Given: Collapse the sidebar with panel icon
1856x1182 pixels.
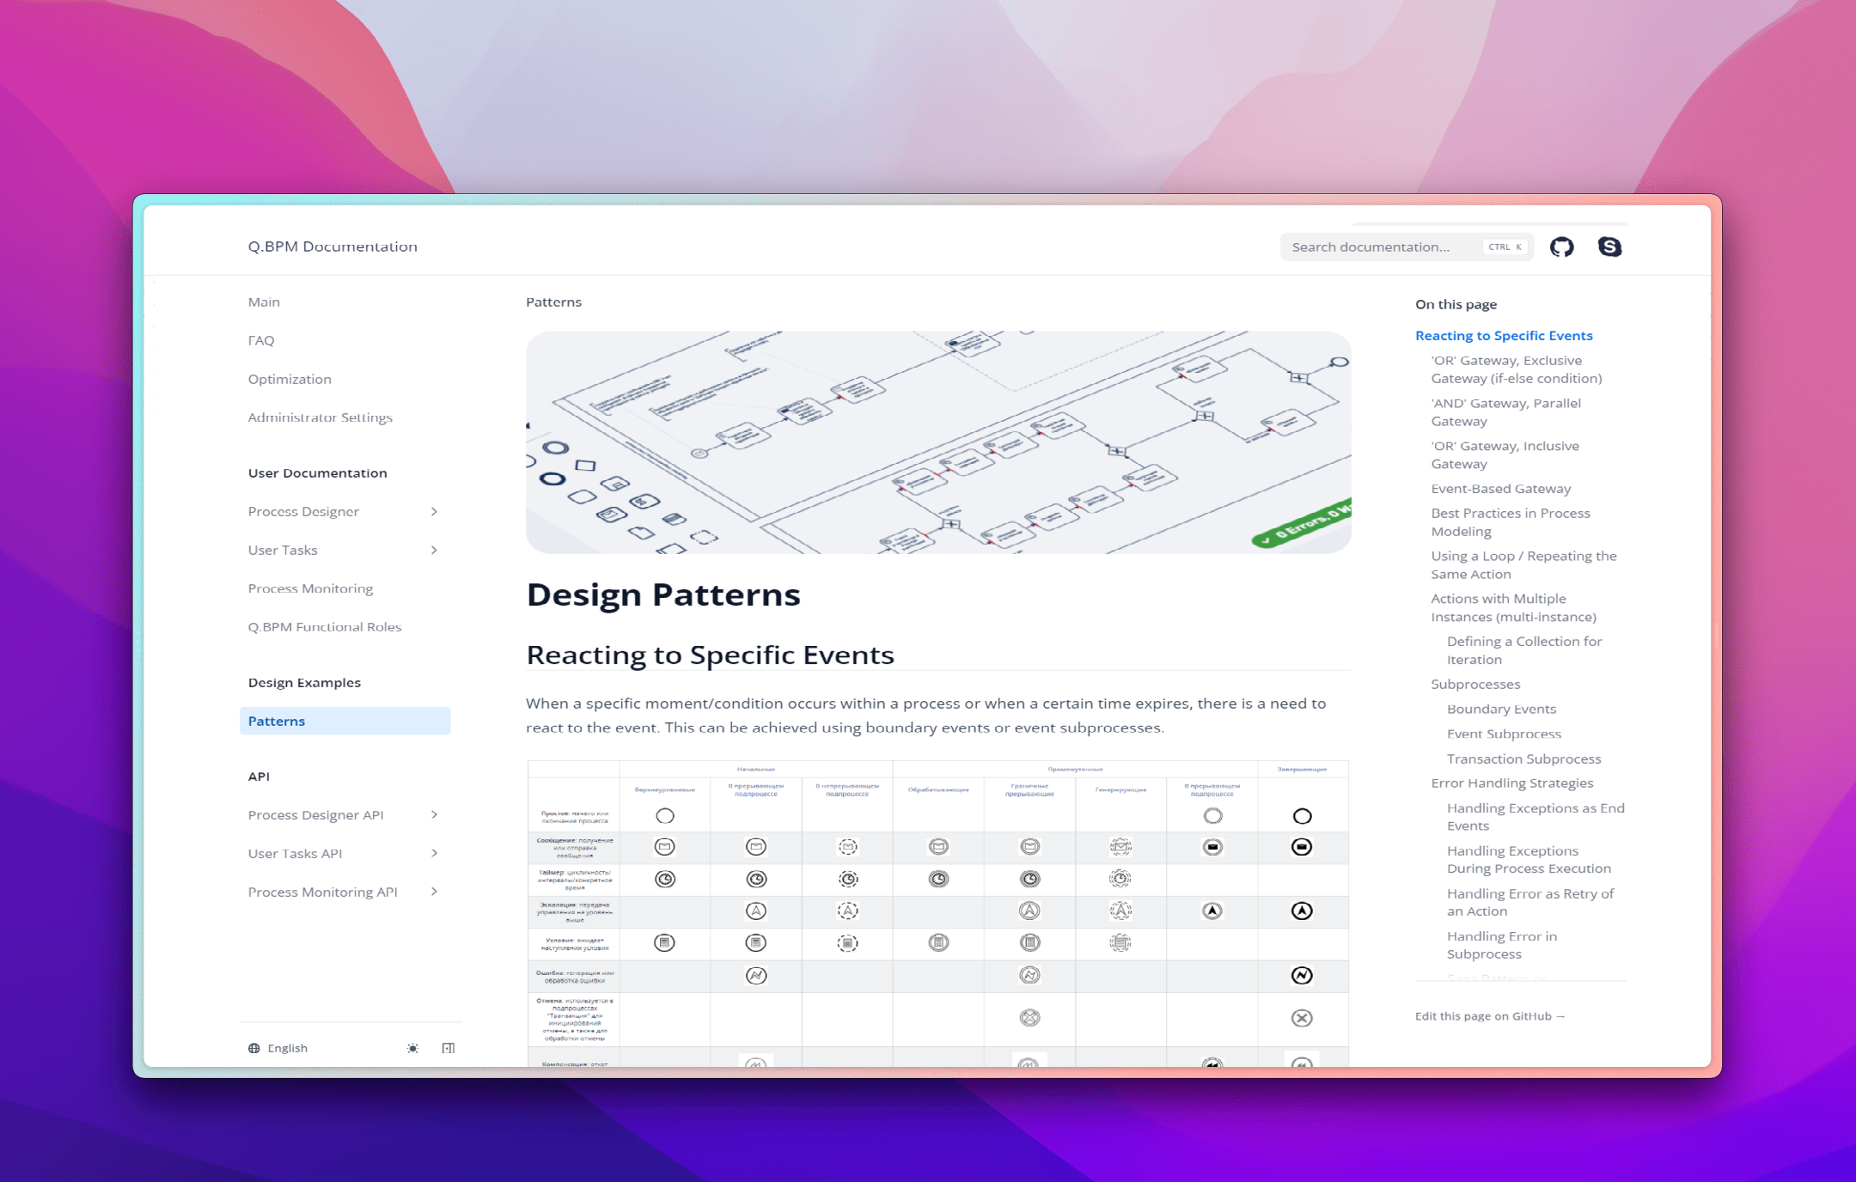Looking at the screenshot, I should pos(449,1048).
